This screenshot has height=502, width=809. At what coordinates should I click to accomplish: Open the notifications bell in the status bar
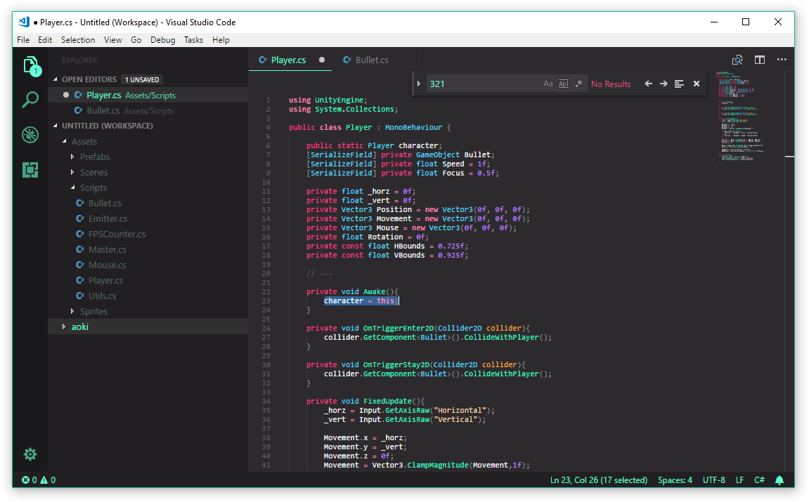tap(779, 480)
